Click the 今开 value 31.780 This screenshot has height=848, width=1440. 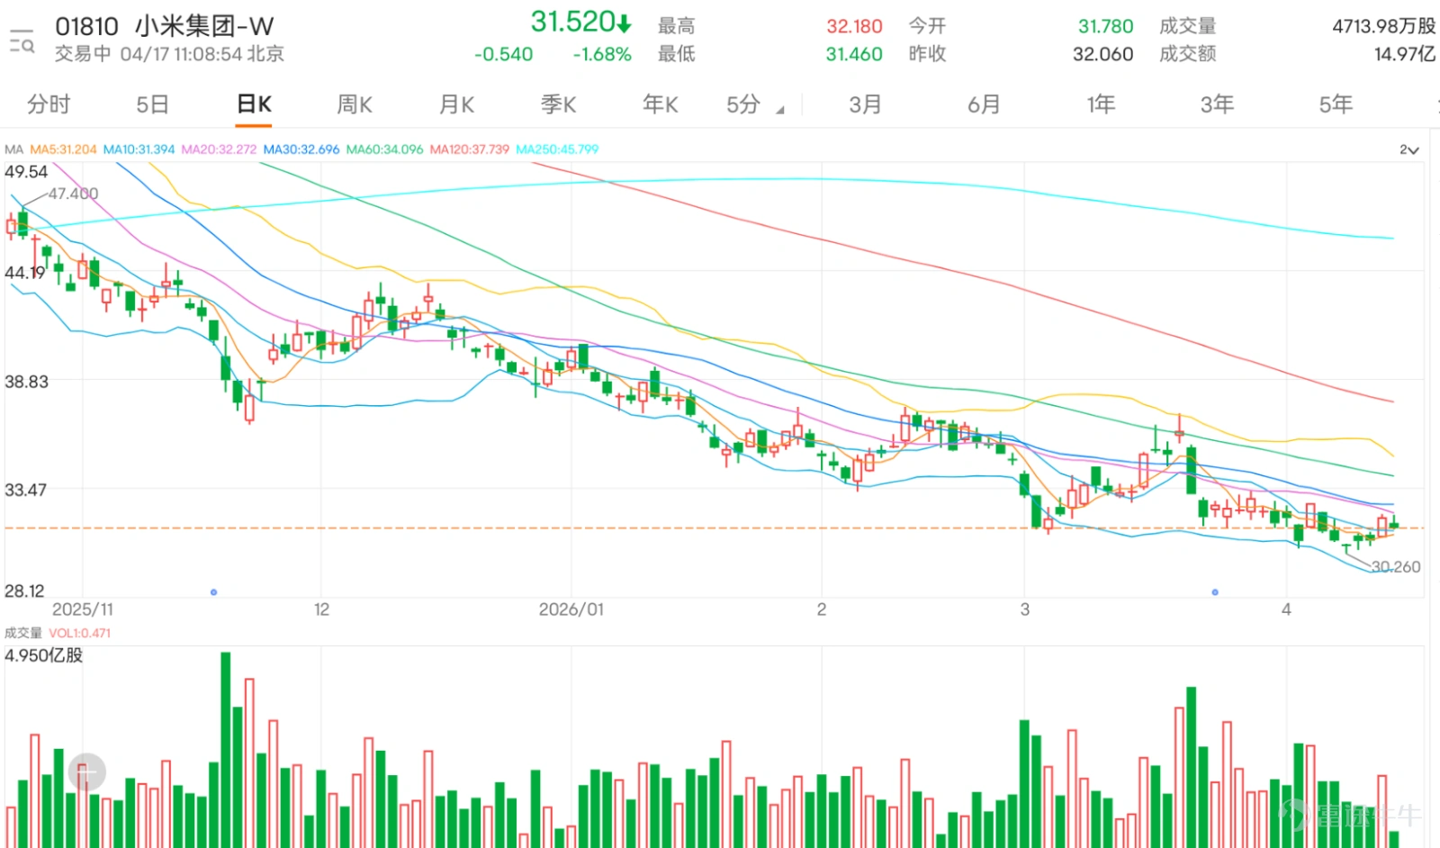[1105, 27]
